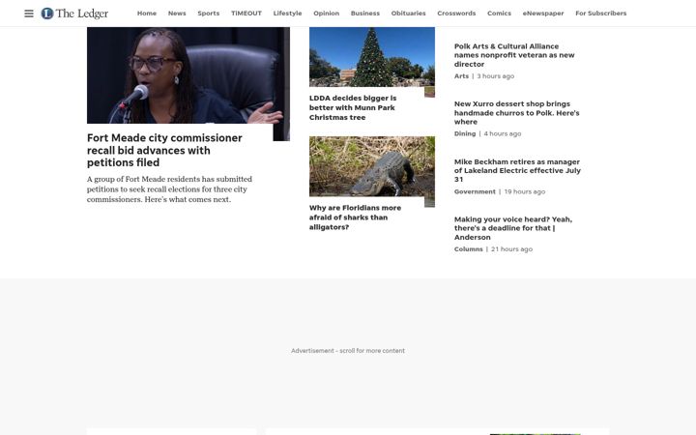Click the Government category label
The height and width of the screenshot is (435, 696).
pos(475,191)
